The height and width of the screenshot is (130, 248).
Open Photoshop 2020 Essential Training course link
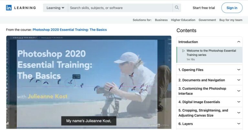[x=70, y=30]
